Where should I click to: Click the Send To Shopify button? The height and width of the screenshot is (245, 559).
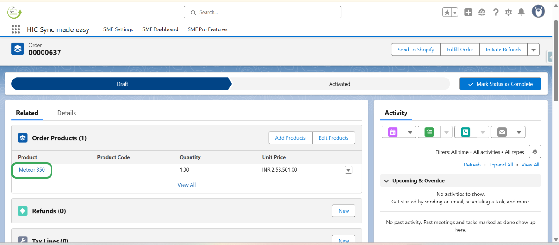point(416,50)
